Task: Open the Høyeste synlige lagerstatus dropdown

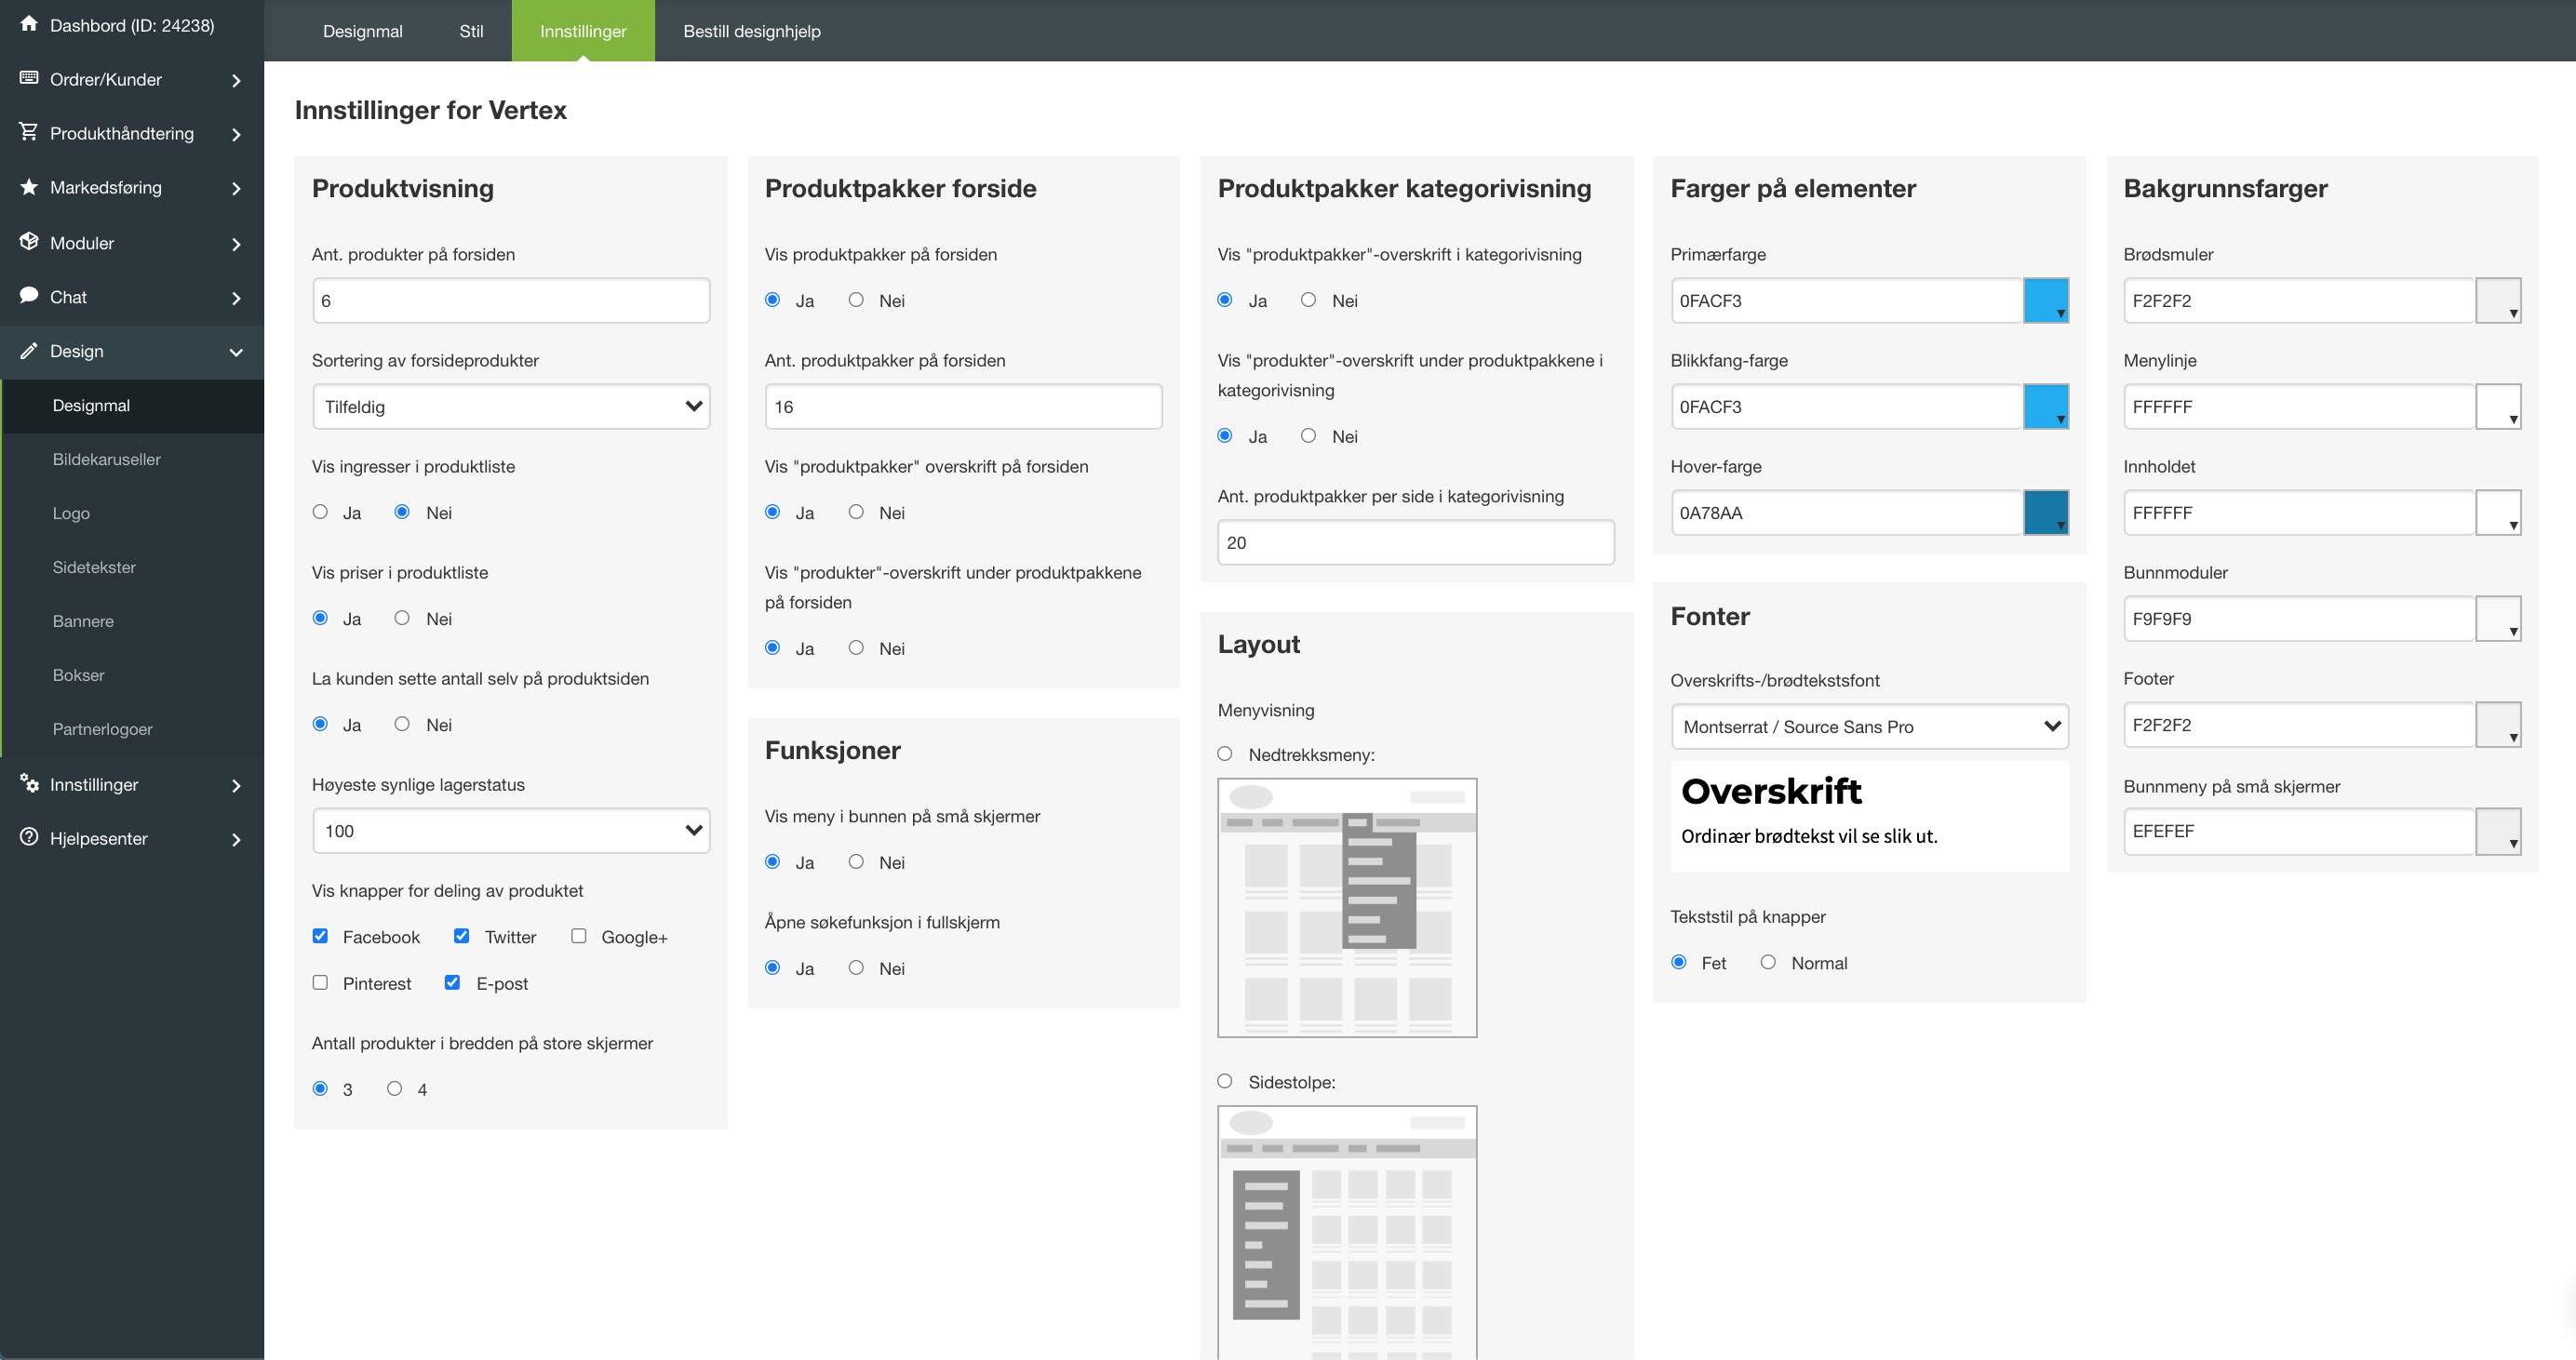Action: 511,831
